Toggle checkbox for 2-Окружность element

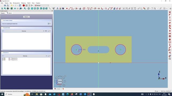click(x=3, y=60)
